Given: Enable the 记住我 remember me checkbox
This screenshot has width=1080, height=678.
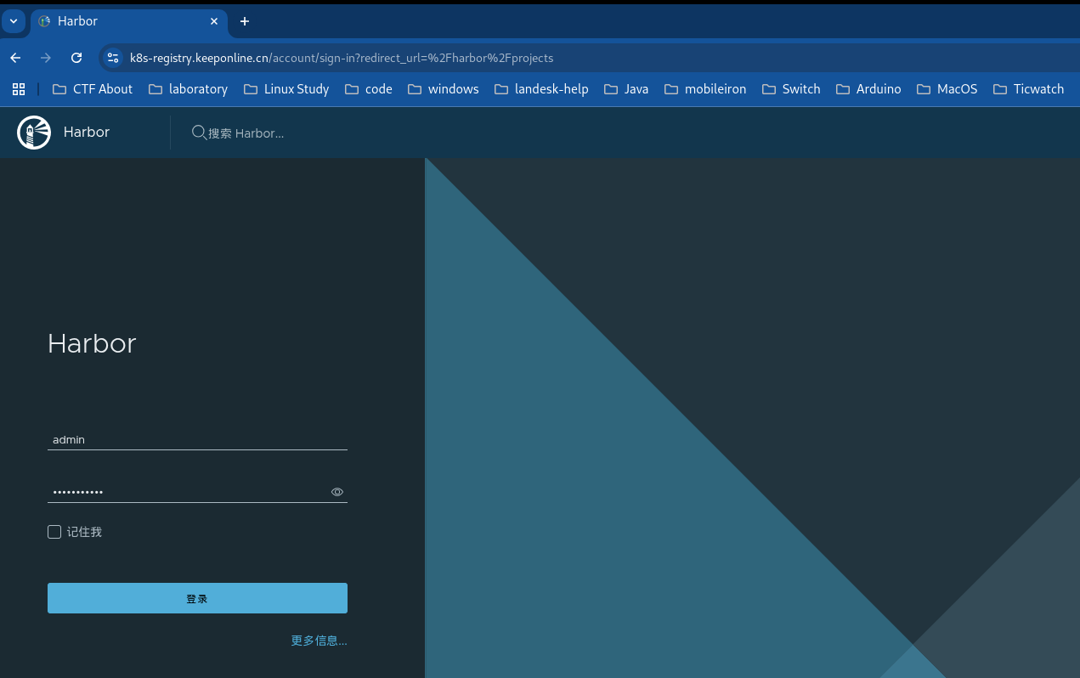Looking at the screenshot, I should coord(54,532).
